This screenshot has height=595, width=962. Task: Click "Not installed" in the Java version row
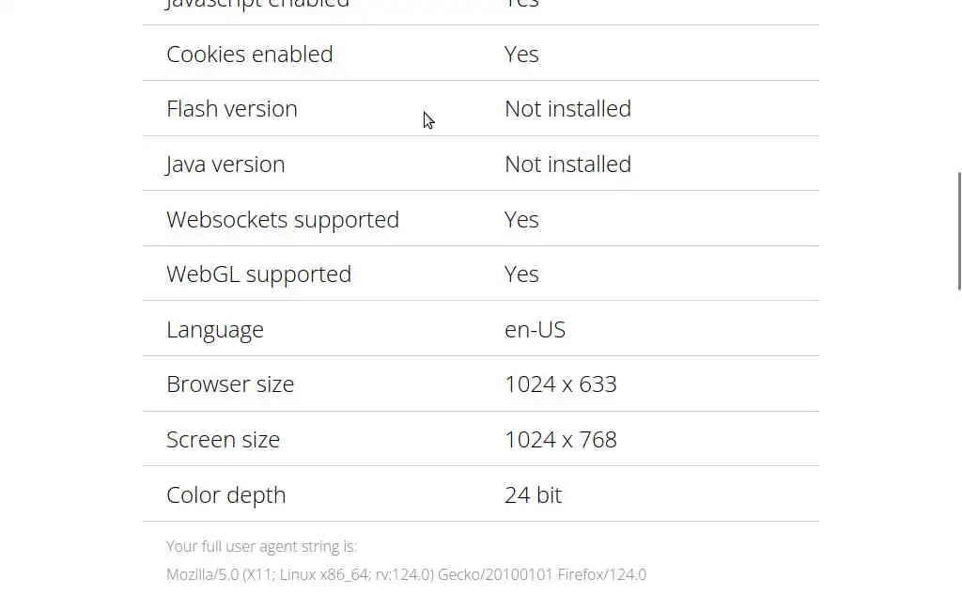567,164
